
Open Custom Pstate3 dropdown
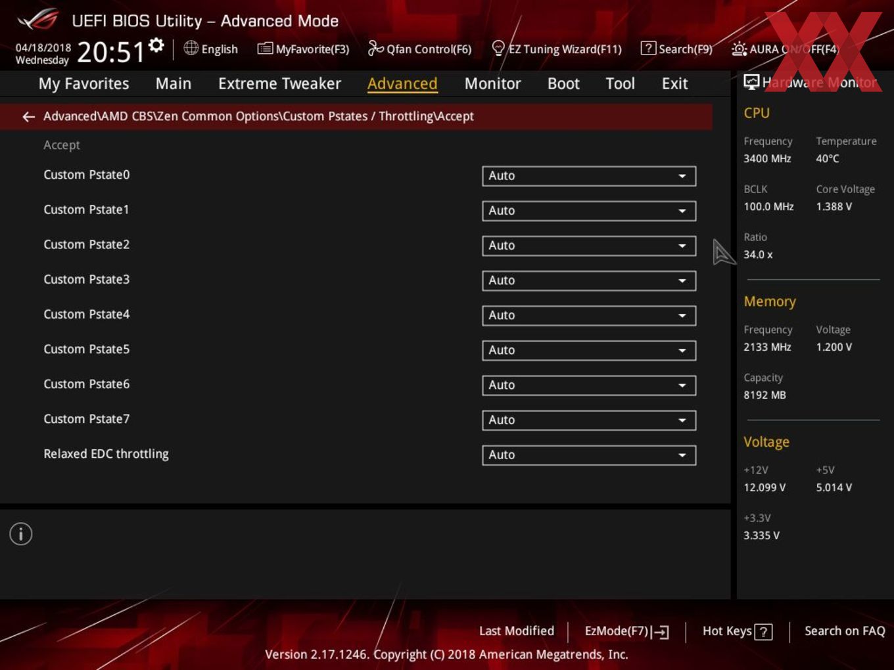click(589, 280)
